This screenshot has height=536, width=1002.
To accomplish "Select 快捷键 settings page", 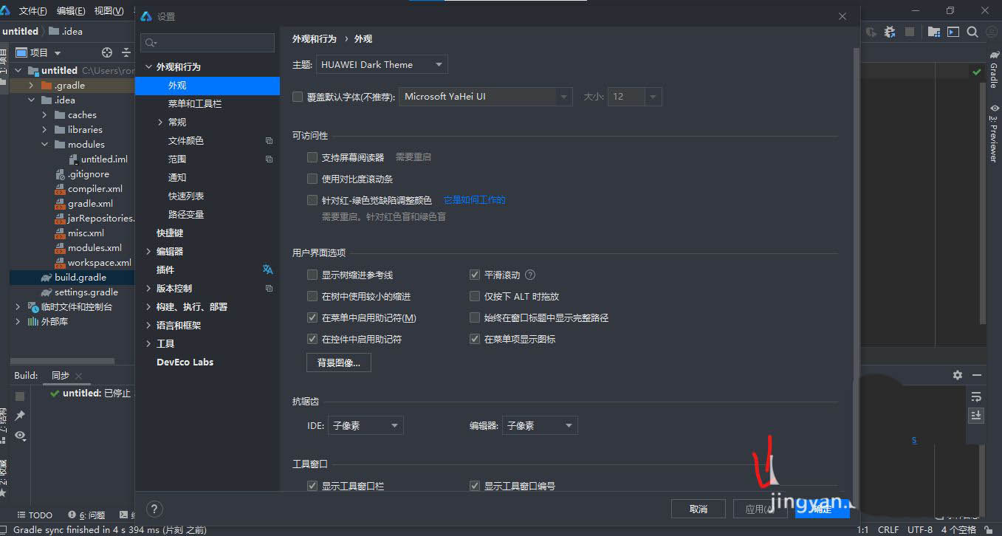I will [x=170, y=233].
